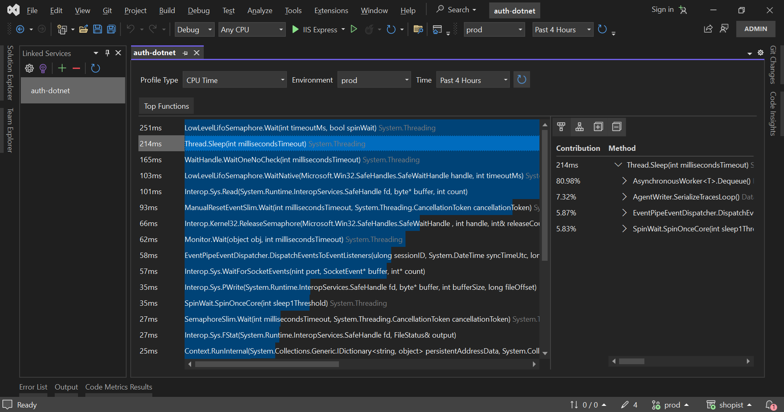Remove the selected linked service
The image size is (784, 412).
tap(76, 68)
